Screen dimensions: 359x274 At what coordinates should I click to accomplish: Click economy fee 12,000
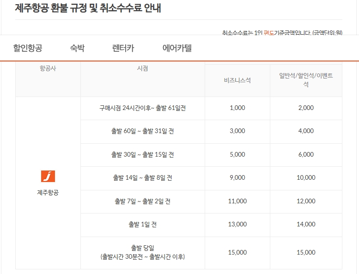pos(306,201)
